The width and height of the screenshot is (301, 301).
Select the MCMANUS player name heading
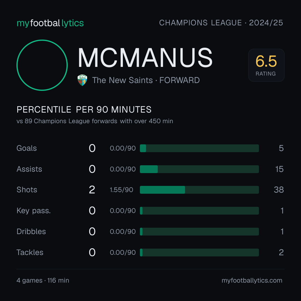(x=145, y=58)
